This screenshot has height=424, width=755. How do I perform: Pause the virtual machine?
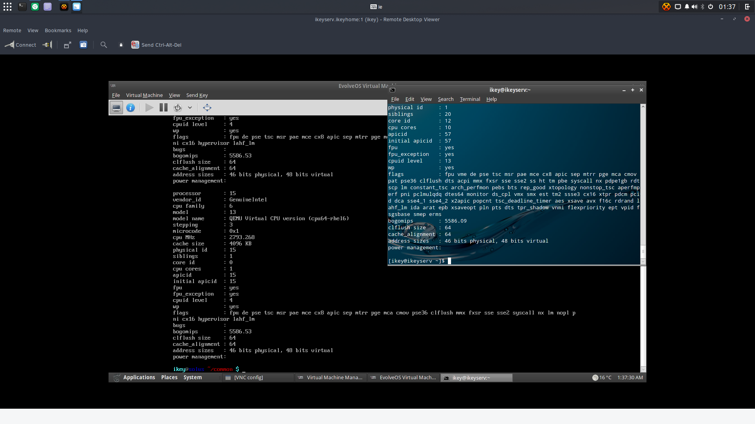tap(164, 108)
